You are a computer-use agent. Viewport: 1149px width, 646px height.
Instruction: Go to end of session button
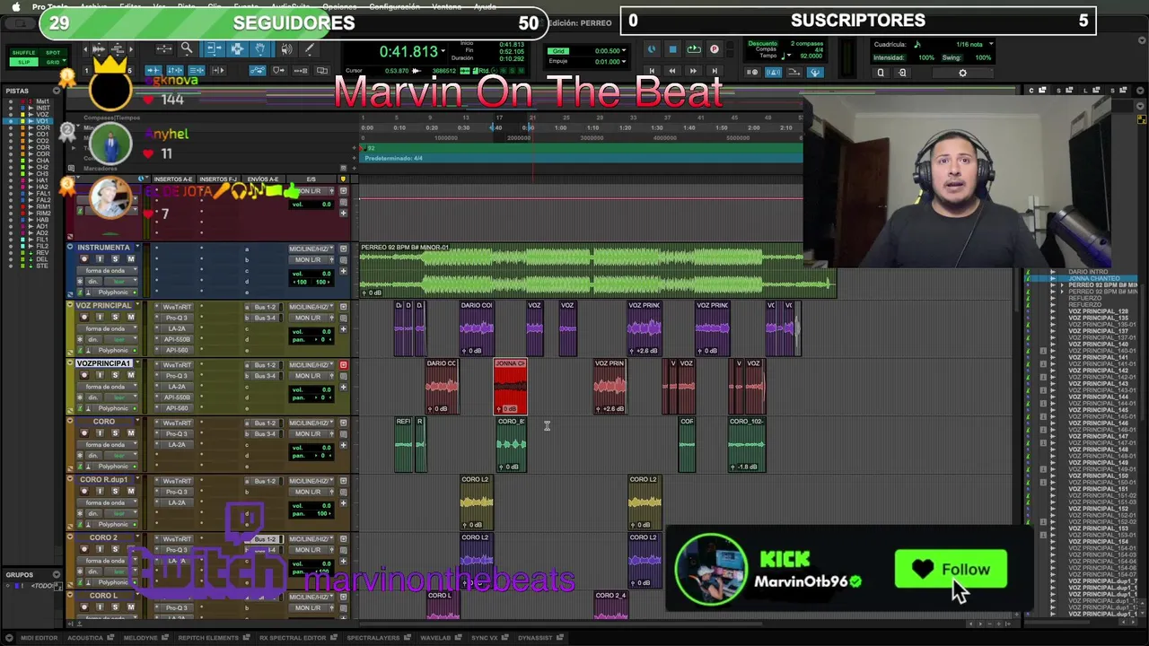(715, 71)
